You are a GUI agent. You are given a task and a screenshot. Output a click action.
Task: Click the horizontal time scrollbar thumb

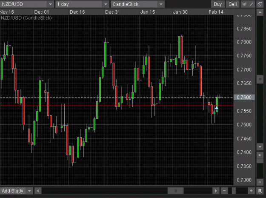click(176, 191)
